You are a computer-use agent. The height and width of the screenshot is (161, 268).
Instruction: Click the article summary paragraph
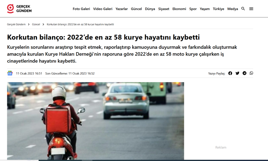tap(122, 54)
